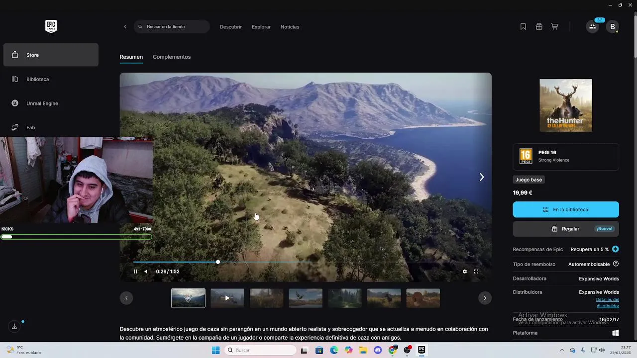Click the microphone tray icon

(x=583, y=351)
